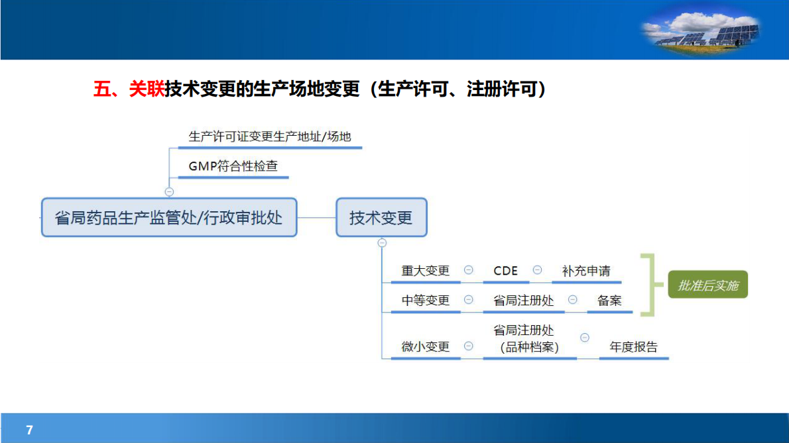Select the 中等变更 branch
Screen dimensions: 789x443
[x=426, y=301]
